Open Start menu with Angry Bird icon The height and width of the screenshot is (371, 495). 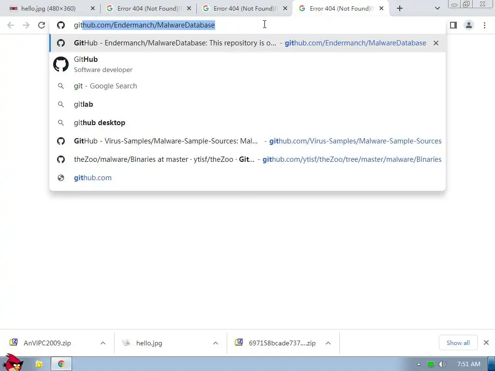pyautogui.click(x=14, y=363)
